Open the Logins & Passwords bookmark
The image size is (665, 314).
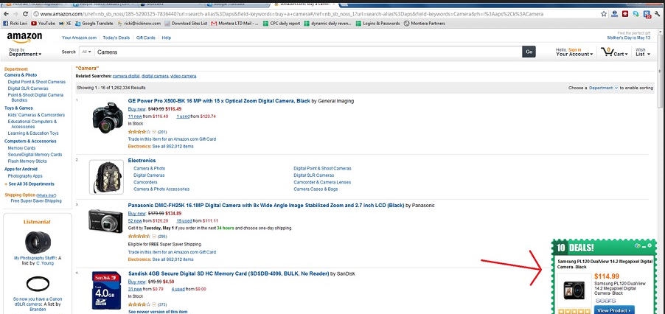pyautogui.click(x=377, y=24)
